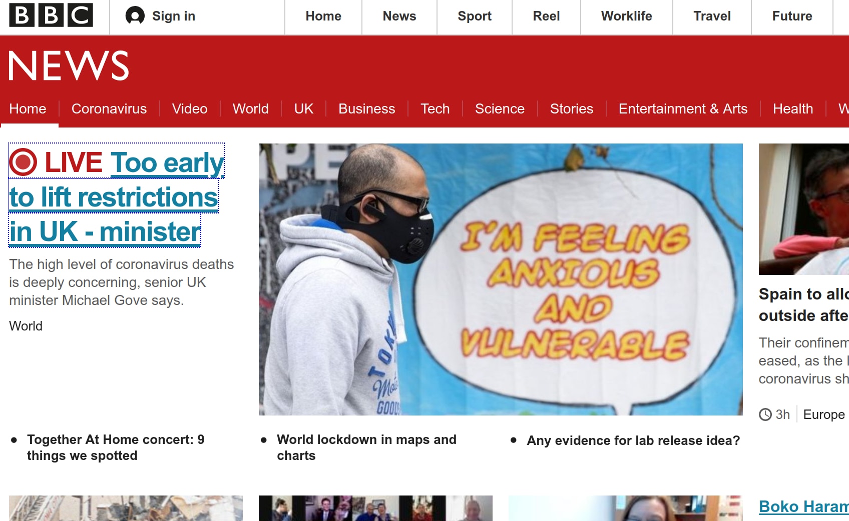Select the Tech news section
The width and height of the screenshot is (849, 521).
pyautogui.click(x=435, y=108)
